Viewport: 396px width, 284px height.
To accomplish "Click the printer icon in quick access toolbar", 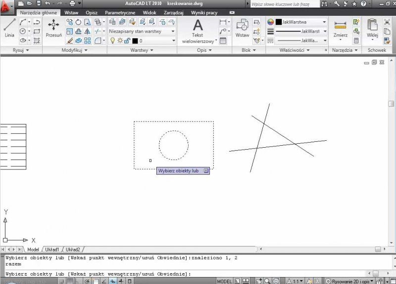I will (72, 3).
